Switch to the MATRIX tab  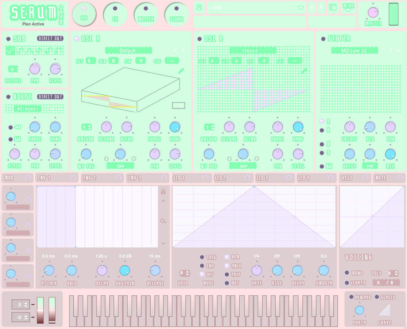(146, 15)
